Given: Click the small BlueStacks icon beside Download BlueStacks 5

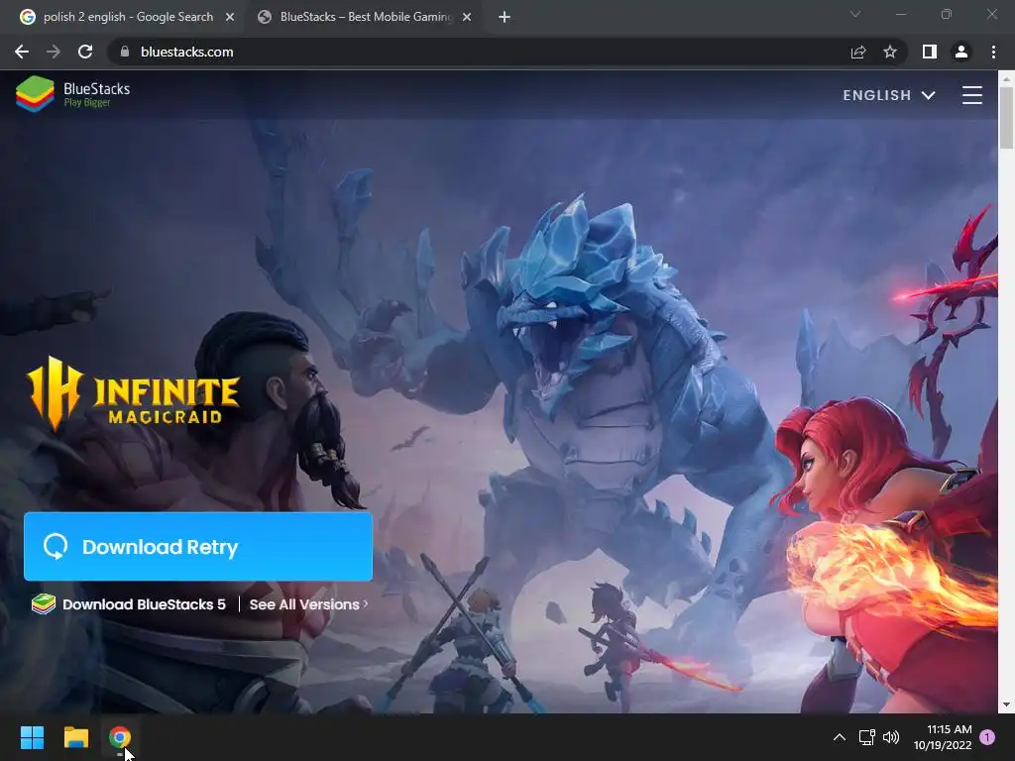Looking at the screenshot, I should (44, 604).
